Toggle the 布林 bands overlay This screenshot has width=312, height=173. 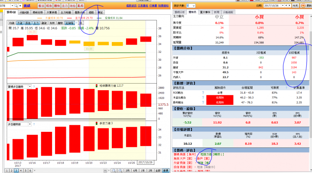pos(52,23)
